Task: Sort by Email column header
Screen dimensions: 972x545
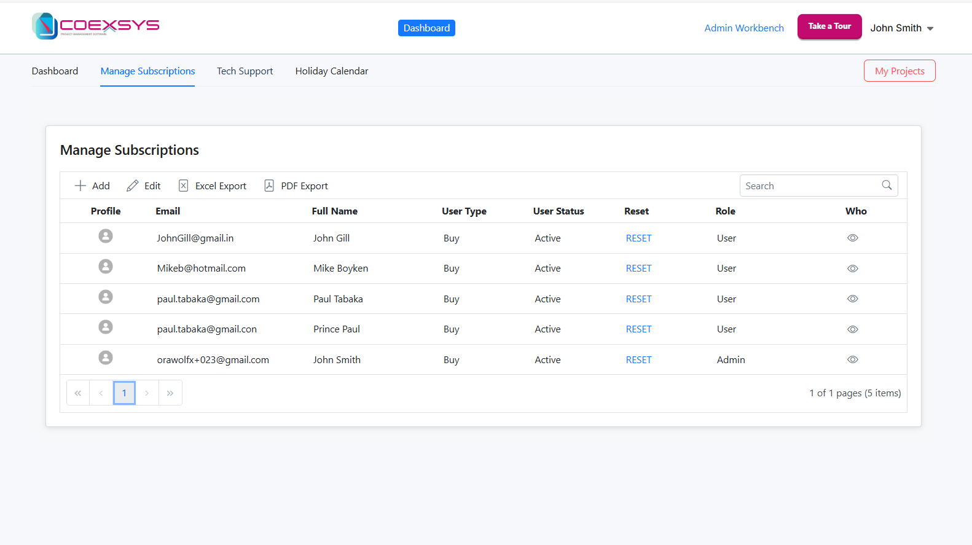Action: point(168,211)
